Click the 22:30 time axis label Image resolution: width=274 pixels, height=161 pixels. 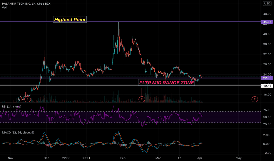[66, 158]
